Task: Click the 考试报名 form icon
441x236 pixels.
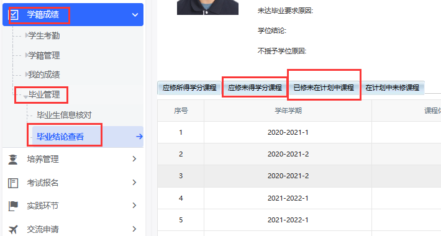Action: [x=13, y=183]
